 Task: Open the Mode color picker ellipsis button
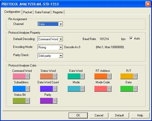[82, 89]
